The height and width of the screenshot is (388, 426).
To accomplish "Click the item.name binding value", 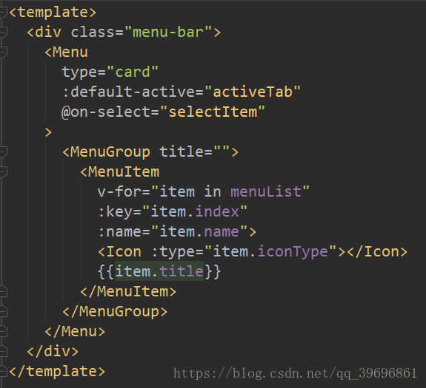I will (x=199, y=231).
